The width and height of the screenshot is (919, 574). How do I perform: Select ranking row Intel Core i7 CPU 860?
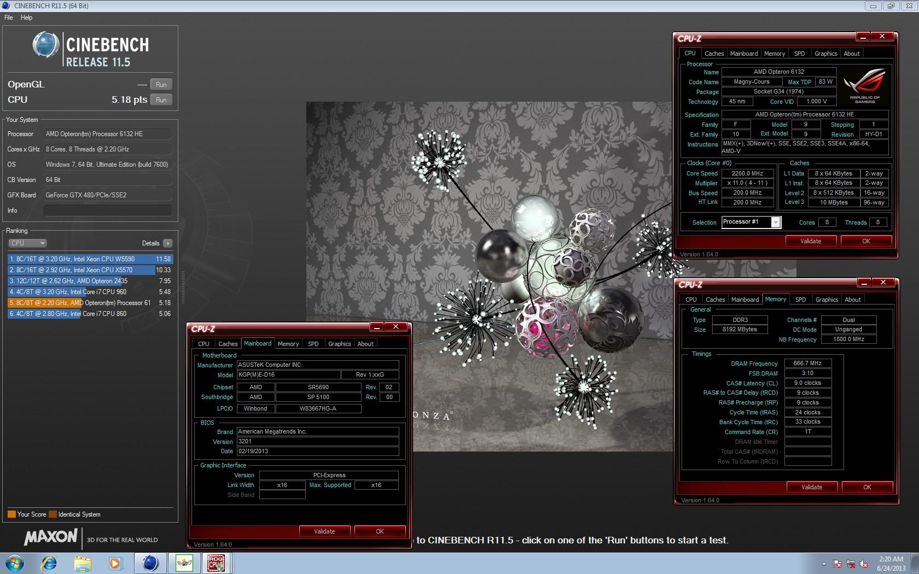90,314
